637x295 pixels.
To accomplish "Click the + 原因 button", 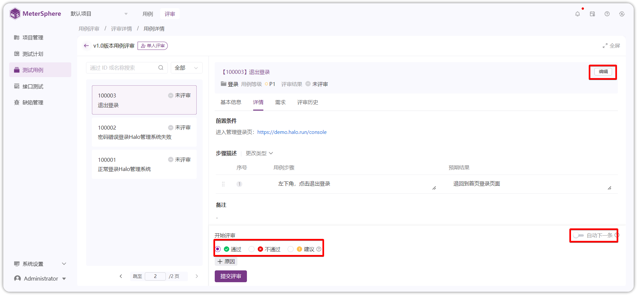I will point(226,262).
